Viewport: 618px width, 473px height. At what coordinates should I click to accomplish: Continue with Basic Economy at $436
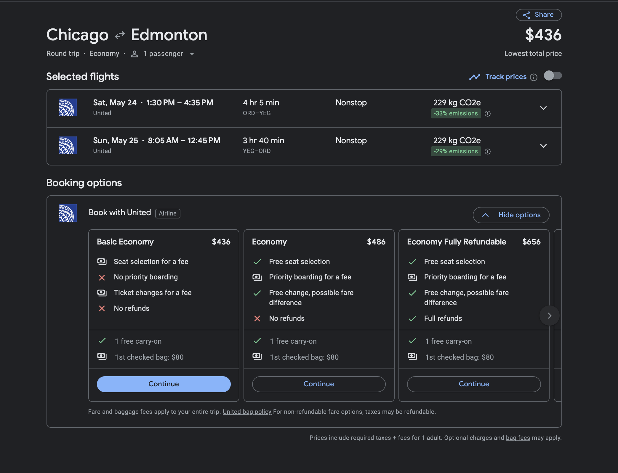click(164, 383)
